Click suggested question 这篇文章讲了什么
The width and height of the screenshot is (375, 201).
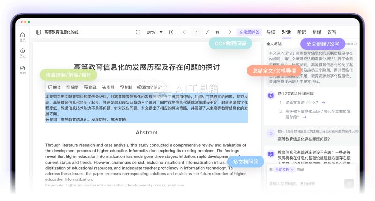(x=302, y=102)
